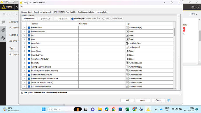Click the OK button
The height and width of the screenshot is (113, 201).
(x=127, y=100)
